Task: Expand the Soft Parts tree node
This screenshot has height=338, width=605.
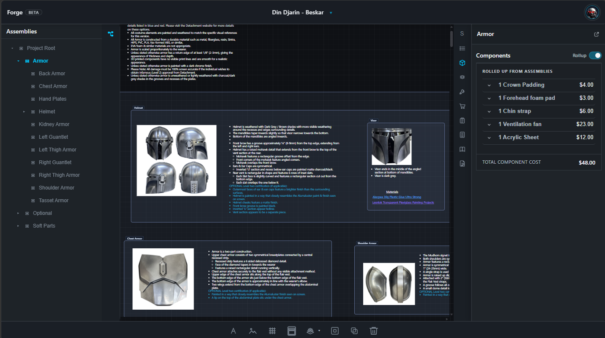Action: click(18, 226)
